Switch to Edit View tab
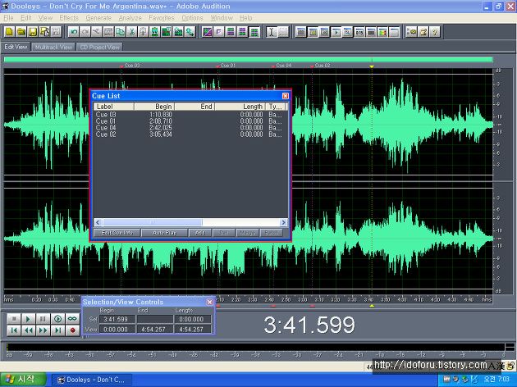517x387 pixels. [16, 47]
